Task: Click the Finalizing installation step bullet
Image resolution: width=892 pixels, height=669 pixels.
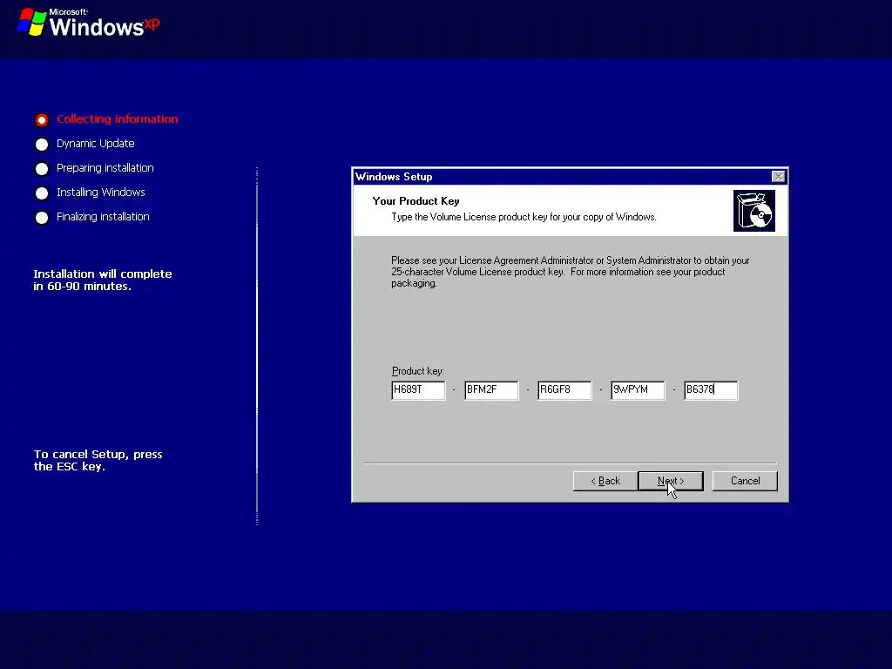Action: (x=42, y=218)
